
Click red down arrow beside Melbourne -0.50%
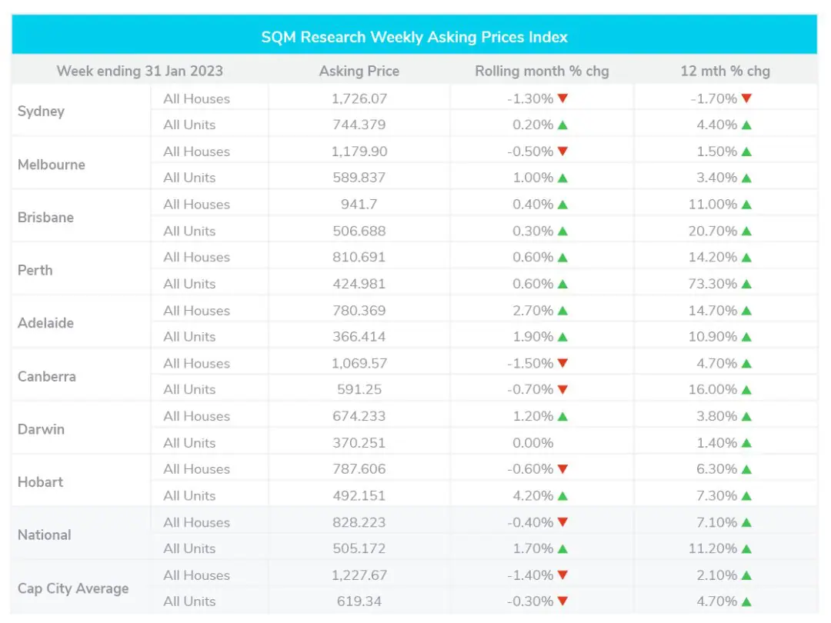click(x=562, y=152)
